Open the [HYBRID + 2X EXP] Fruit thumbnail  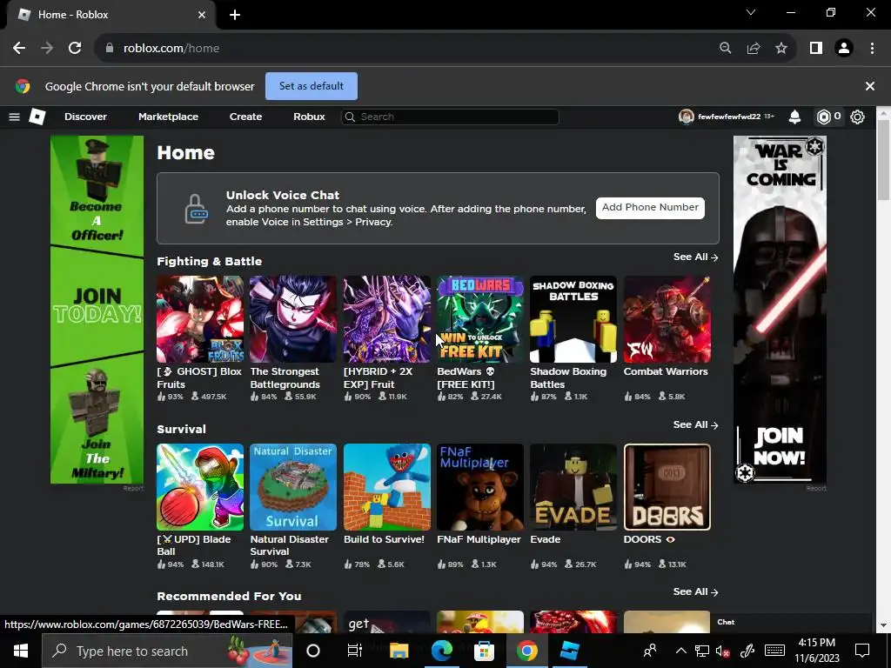coord(387,319)
